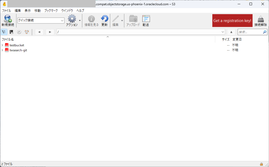The width and height of the screenshot is (269, 167).
Task: Click twsearch-git red drive icon
Action: click(x=7, y=50)
